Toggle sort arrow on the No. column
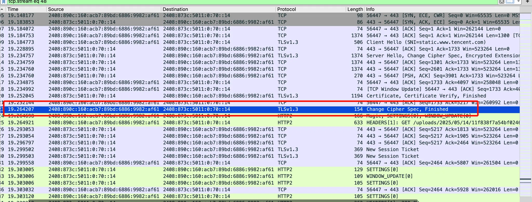Screen dimensions: 532x202 click(3, 9)
